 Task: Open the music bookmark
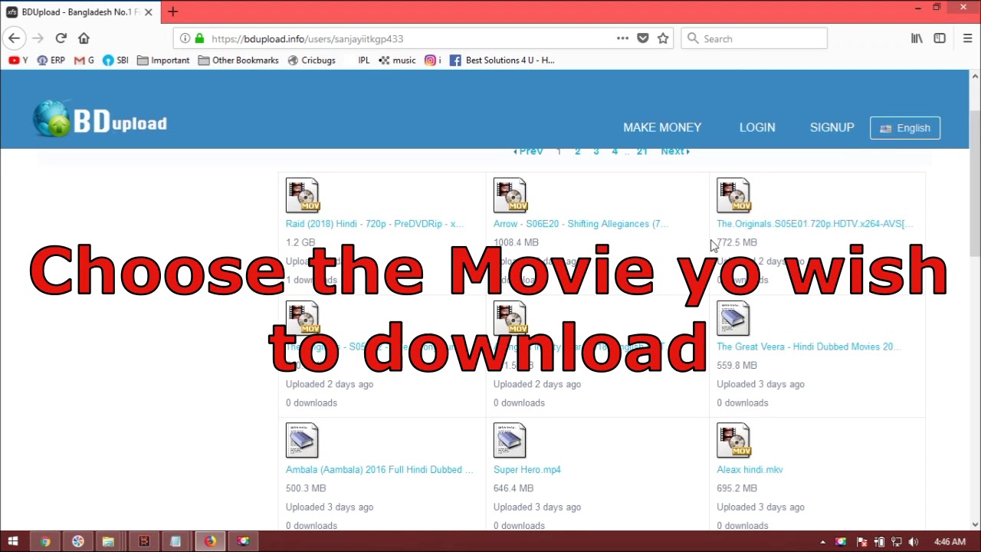tap(397, 60)
